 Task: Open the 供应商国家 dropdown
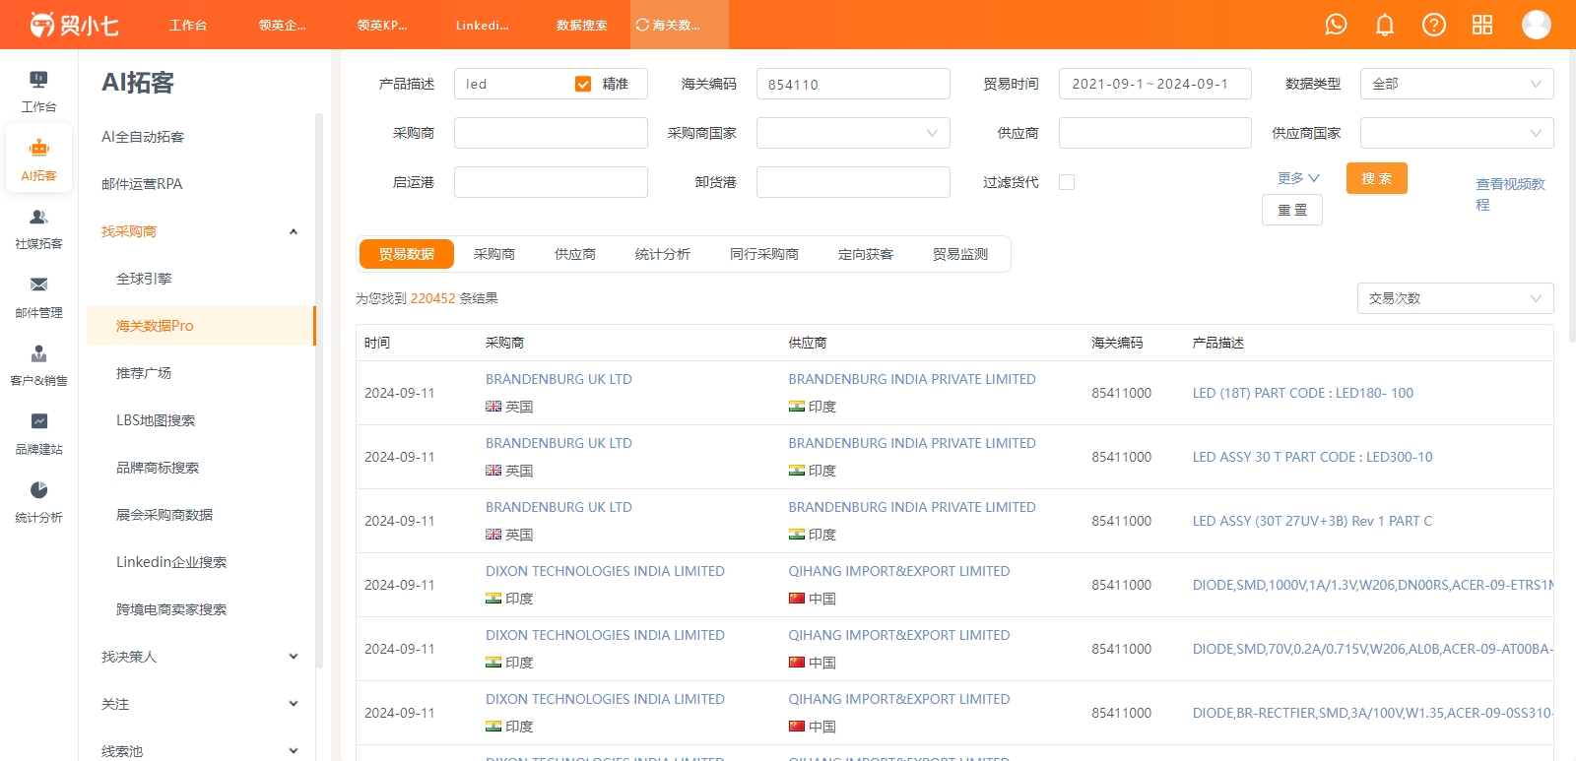pos(1457,133)
